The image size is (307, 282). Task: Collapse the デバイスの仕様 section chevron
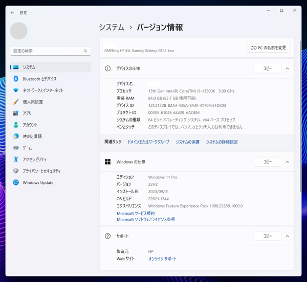(x=287, y=68)
